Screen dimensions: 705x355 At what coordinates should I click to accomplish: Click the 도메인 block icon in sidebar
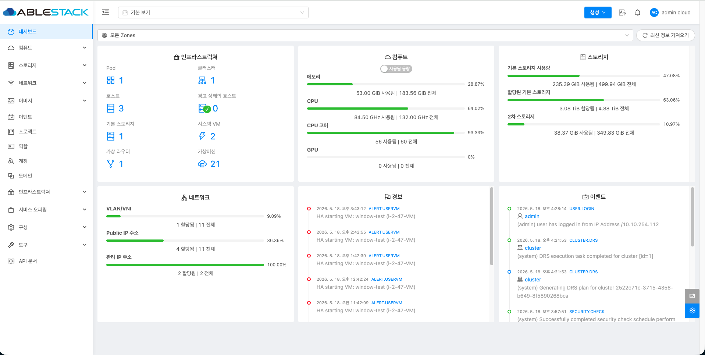[11, 176]
